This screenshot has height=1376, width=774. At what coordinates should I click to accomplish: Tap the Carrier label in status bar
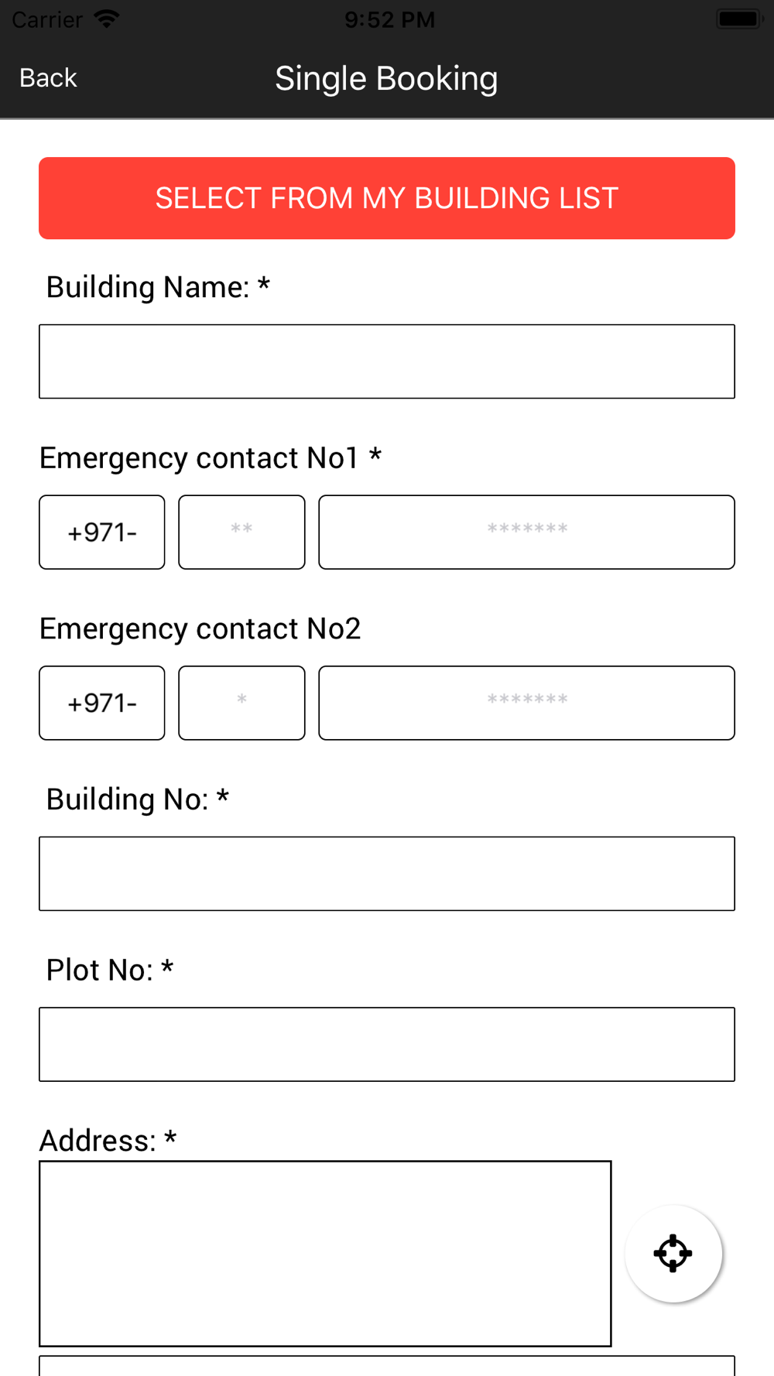coord(47,19)
